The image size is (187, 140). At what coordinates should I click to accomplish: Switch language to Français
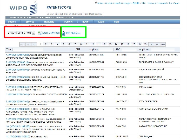coord(127,3)
